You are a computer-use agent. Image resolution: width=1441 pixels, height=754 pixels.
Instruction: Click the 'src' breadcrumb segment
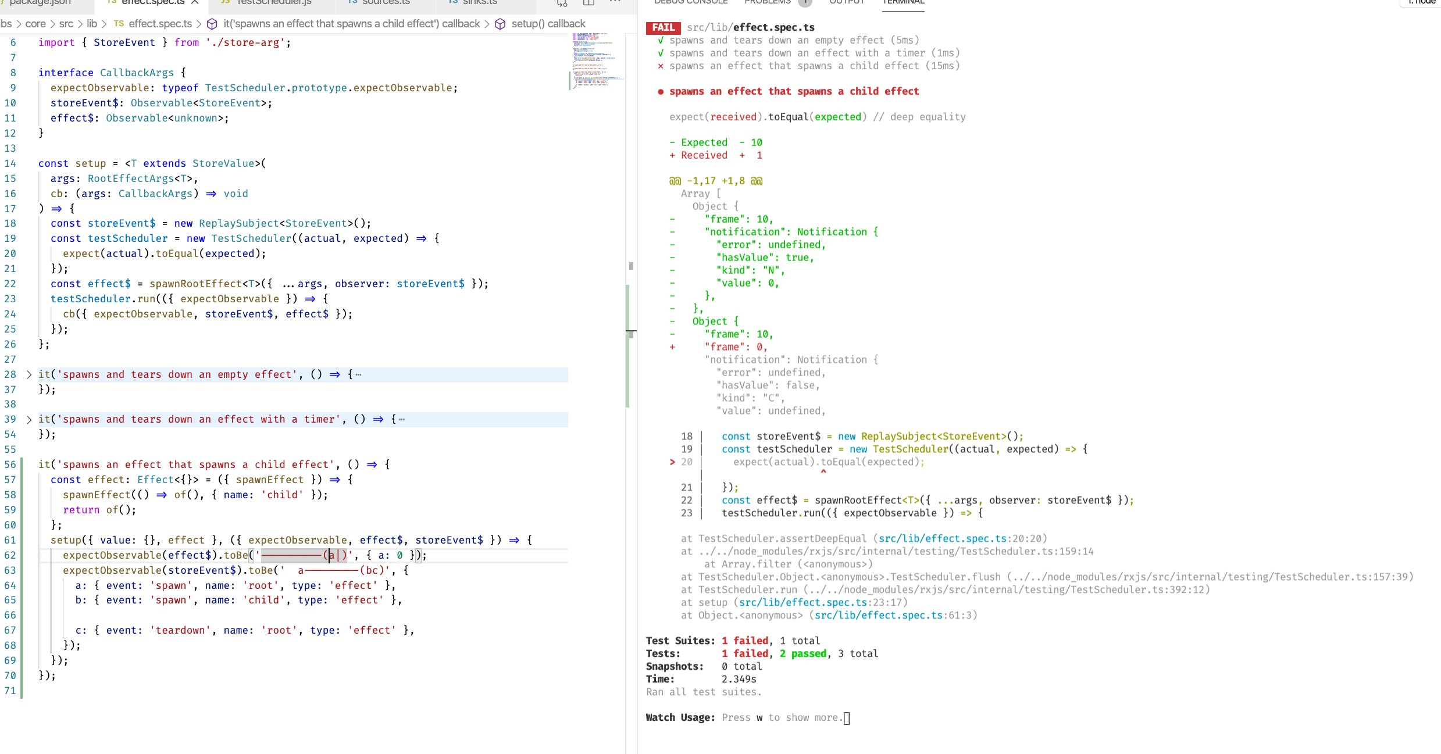(x=66, y=24)
